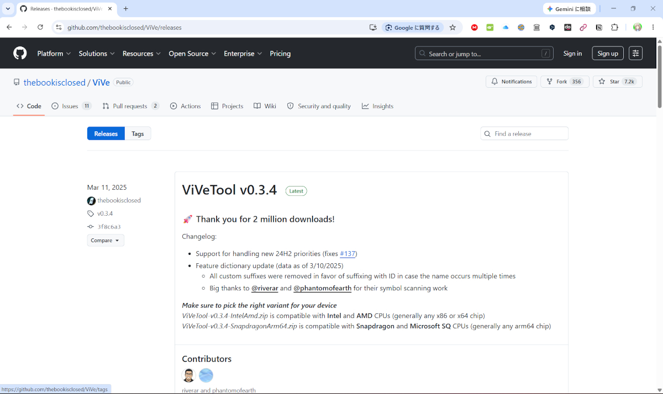Viewport: 663px width, 394px height.
Task: Open the v0.3.4 tag link
Action: pos(105,214)
